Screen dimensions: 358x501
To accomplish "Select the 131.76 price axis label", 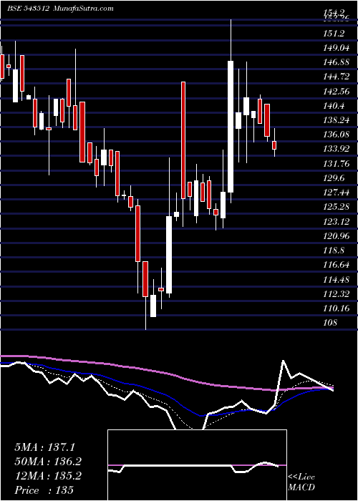I will point(337,164).
